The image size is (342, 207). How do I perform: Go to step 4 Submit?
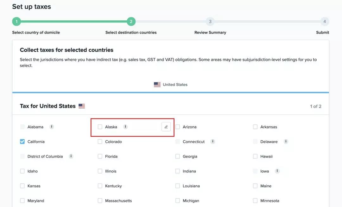[325, 22]
